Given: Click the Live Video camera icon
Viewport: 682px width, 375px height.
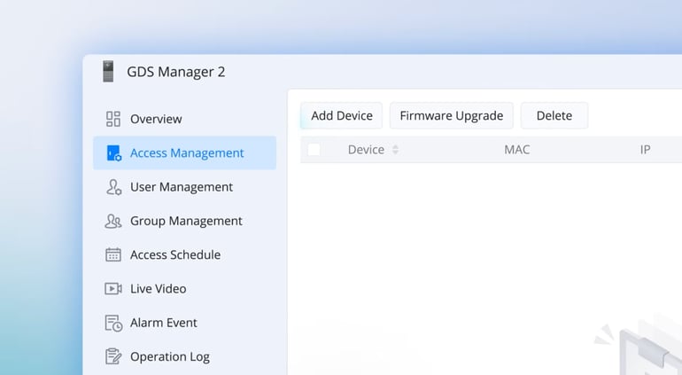Looking at the screenshot, I should click(x=113, y=288).
